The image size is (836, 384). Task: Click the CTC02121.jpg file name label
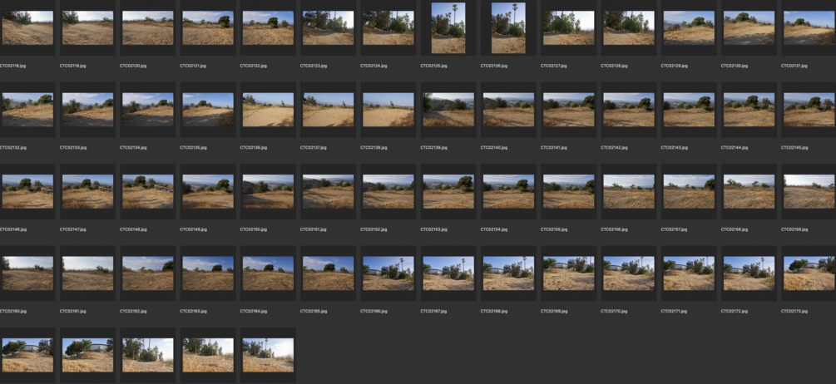click(193, 66)
